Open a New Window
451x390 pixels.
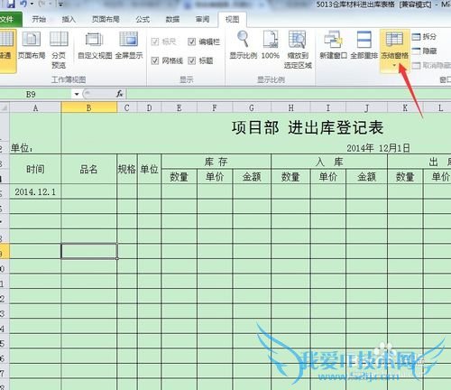333,45
